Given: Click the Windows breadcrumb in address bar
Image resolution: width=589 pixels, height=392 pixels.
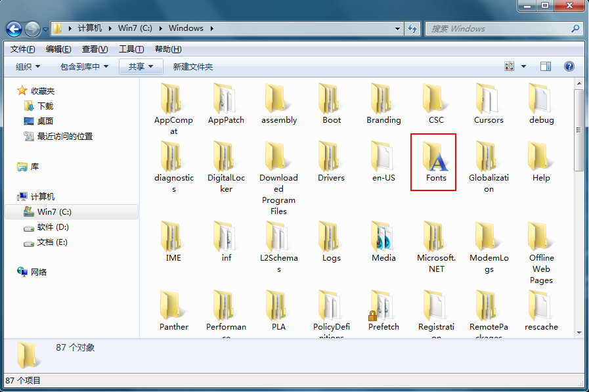Looking at the screenshot, I should pos(186,28).
